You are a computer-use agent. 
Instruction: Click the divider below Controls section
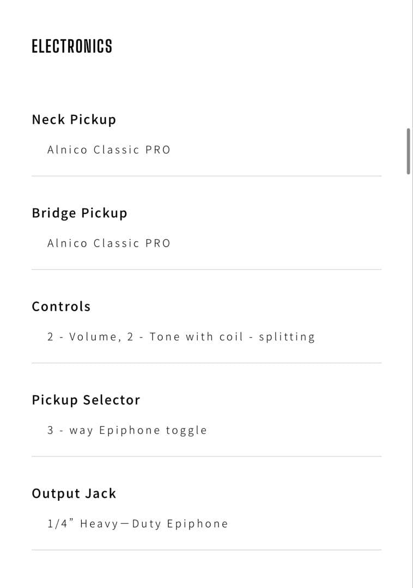click(x=206, y=363)
